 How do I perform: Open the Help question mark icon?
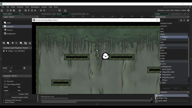[44, 10]
